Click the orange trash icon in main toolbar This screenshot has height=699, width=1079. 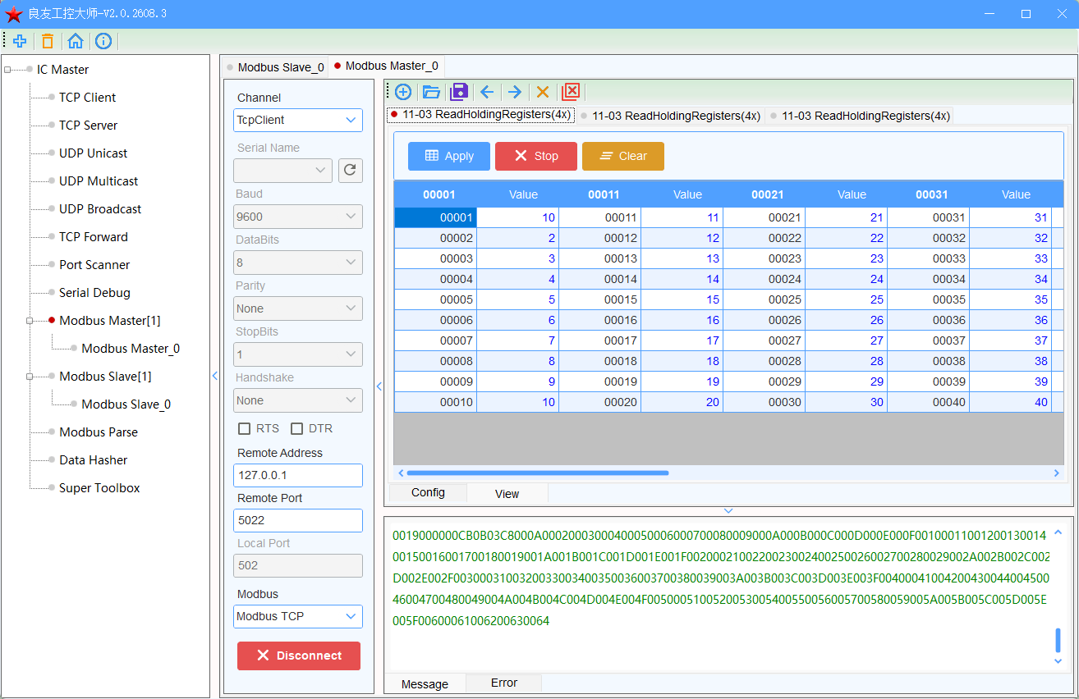pos(48,41)
